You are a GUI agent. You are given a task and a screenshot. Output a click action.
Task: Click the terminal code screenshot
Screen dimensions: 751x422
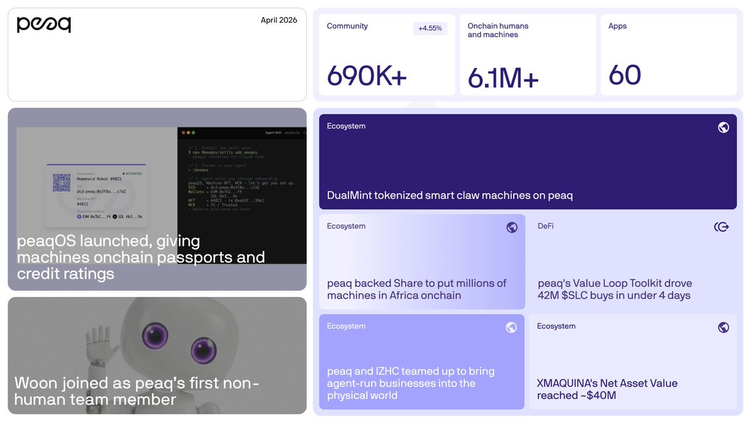242,196
